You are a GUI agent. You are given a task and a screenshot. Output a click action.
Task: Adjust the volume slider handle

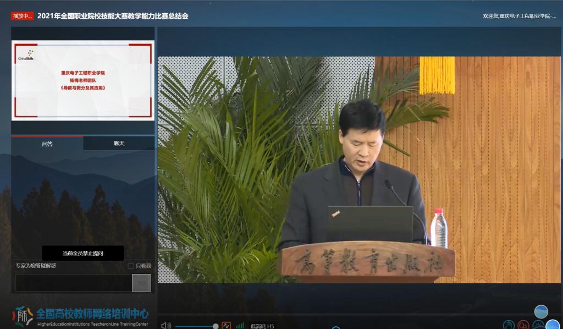click(x=216, y=326)
